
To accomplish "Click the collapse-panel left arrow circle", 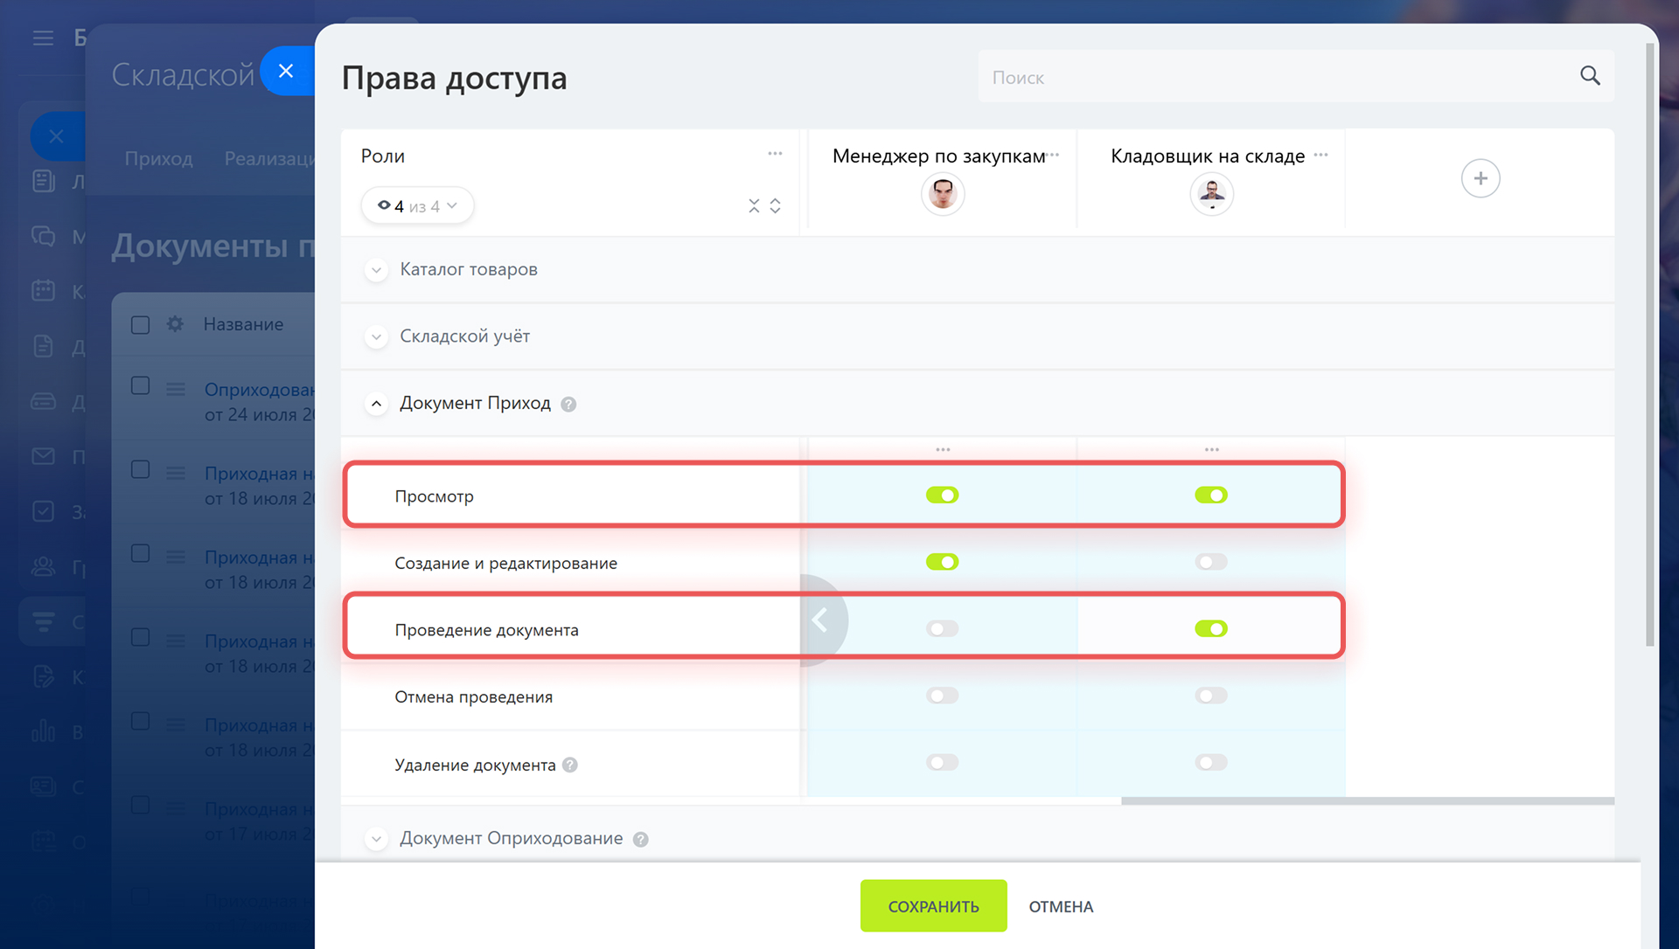I will [x=820, y=620].
